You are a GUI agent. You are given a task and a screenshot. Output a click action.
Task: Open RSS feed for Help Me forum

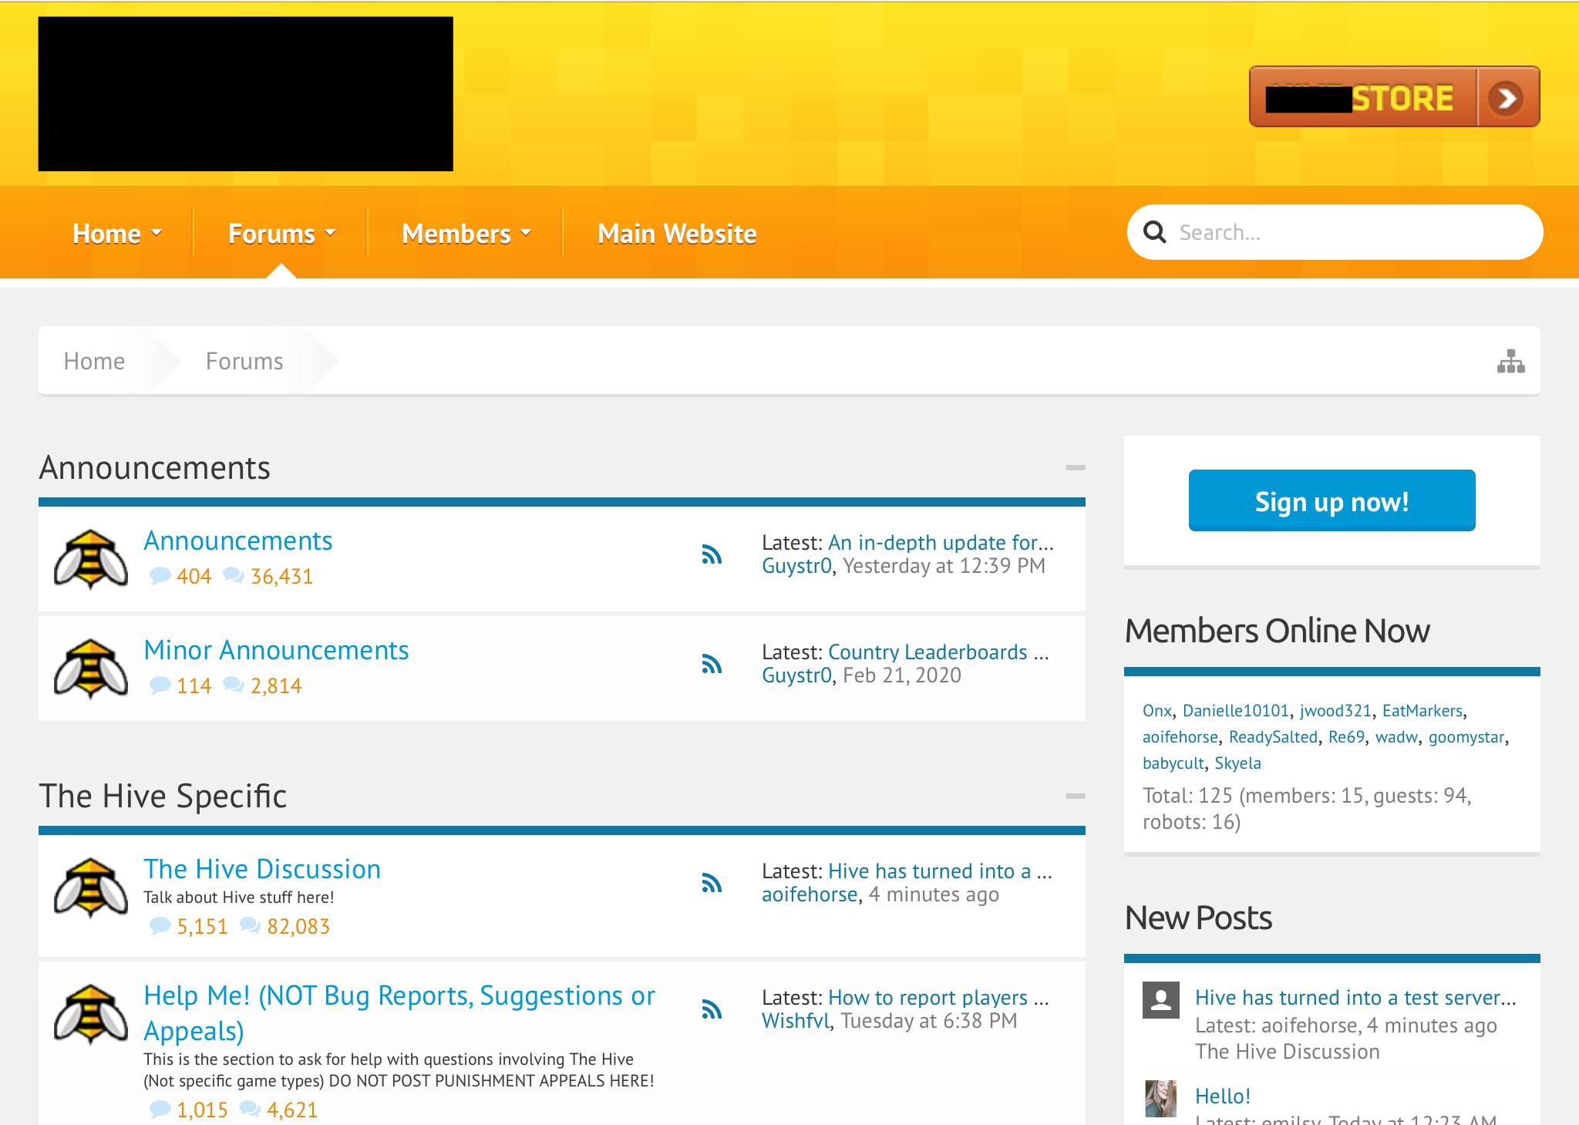pos(712,1009)
